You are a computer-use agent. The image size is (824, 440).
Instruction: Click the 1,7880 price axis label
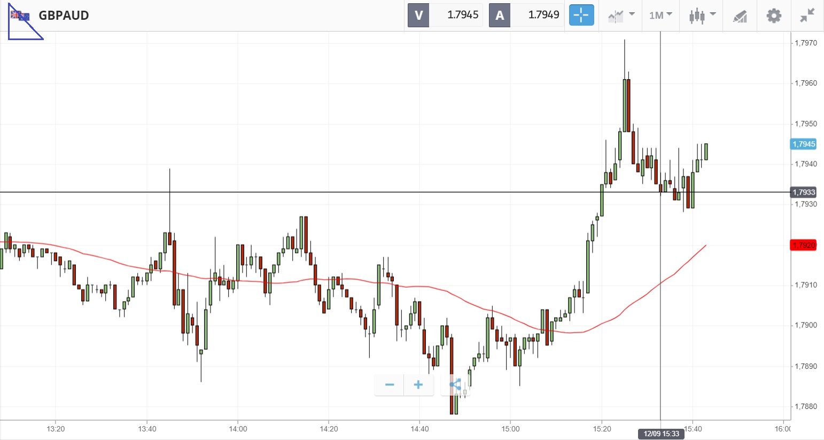click(x=805, y=406)
